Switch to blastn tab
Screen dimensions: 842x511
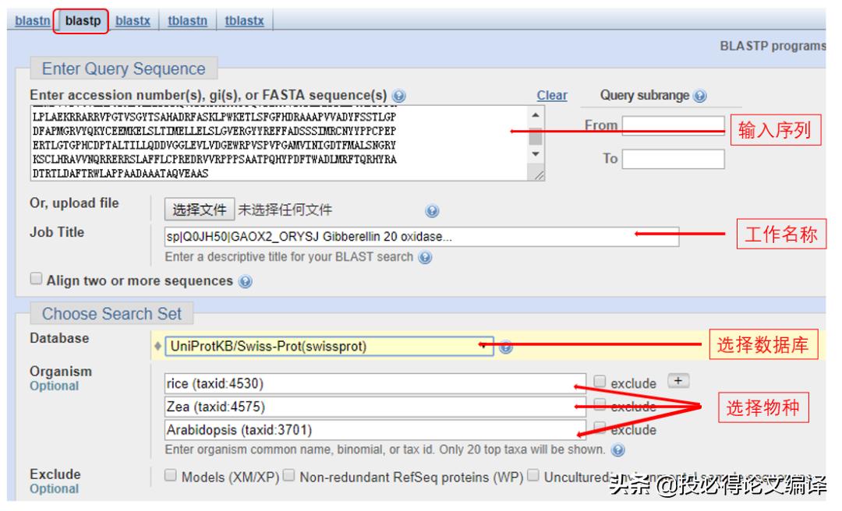pyautogui.click(x=33, y=21)
